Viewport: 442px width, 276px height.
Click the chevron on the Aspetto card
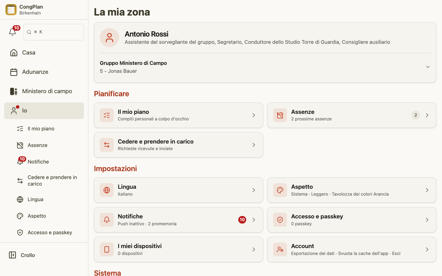[427, 190]
